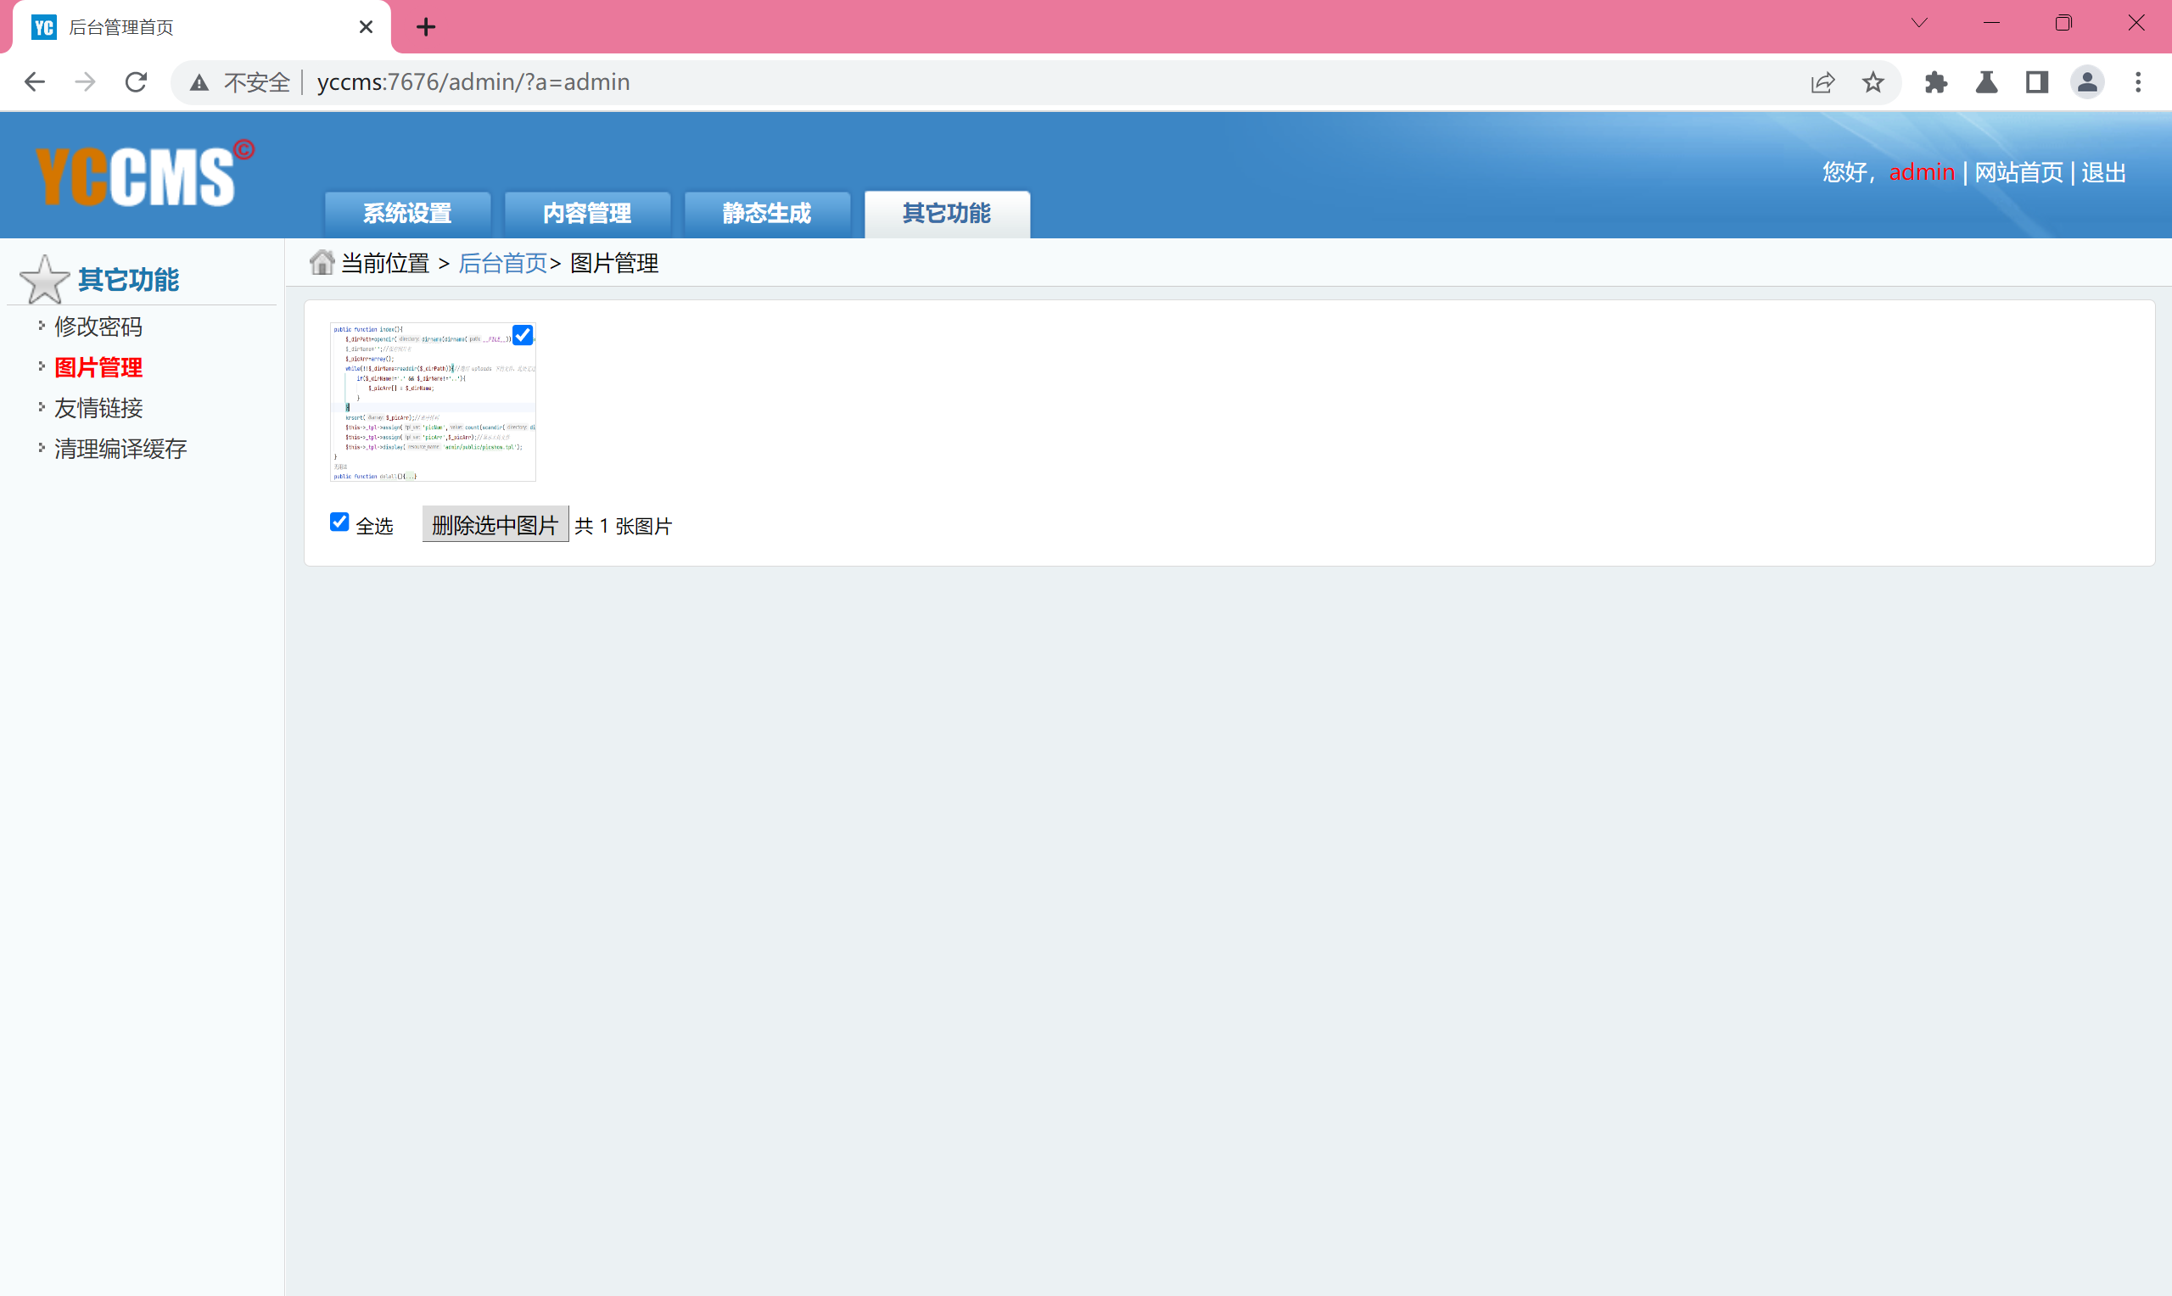
Task: Open the browser profile avatar icon
Action: point(2086,82)
